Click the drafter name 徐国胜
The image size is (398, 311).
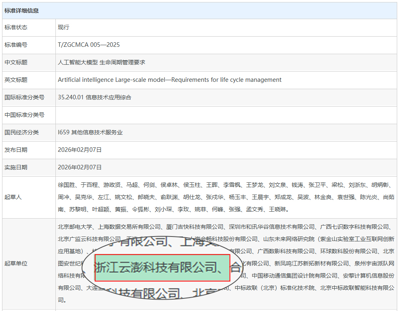[x=66, y=185]
